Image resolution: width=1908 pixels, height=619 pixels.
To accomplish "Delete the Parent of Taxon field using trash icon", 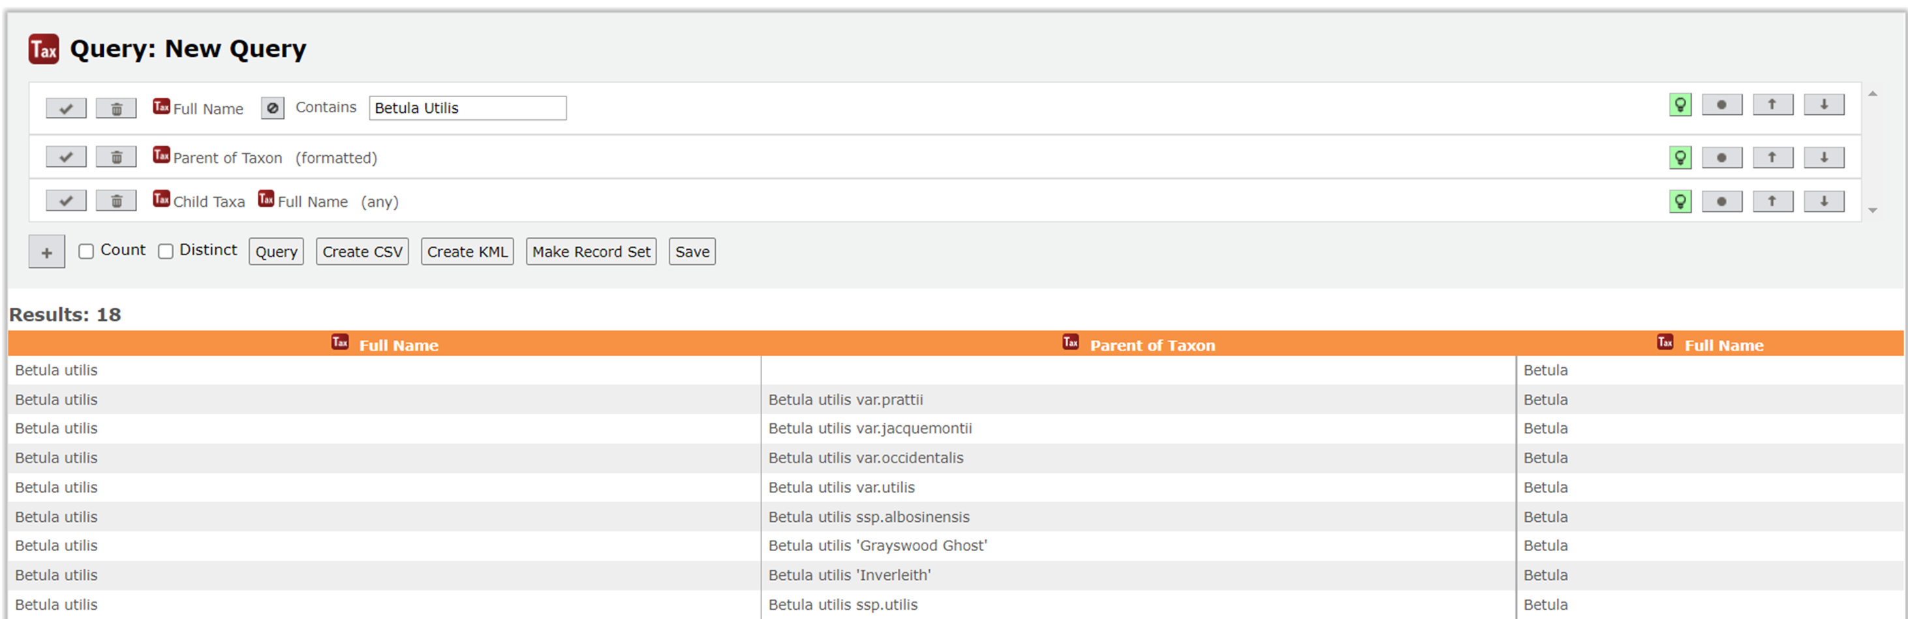I will pos(115,157).
